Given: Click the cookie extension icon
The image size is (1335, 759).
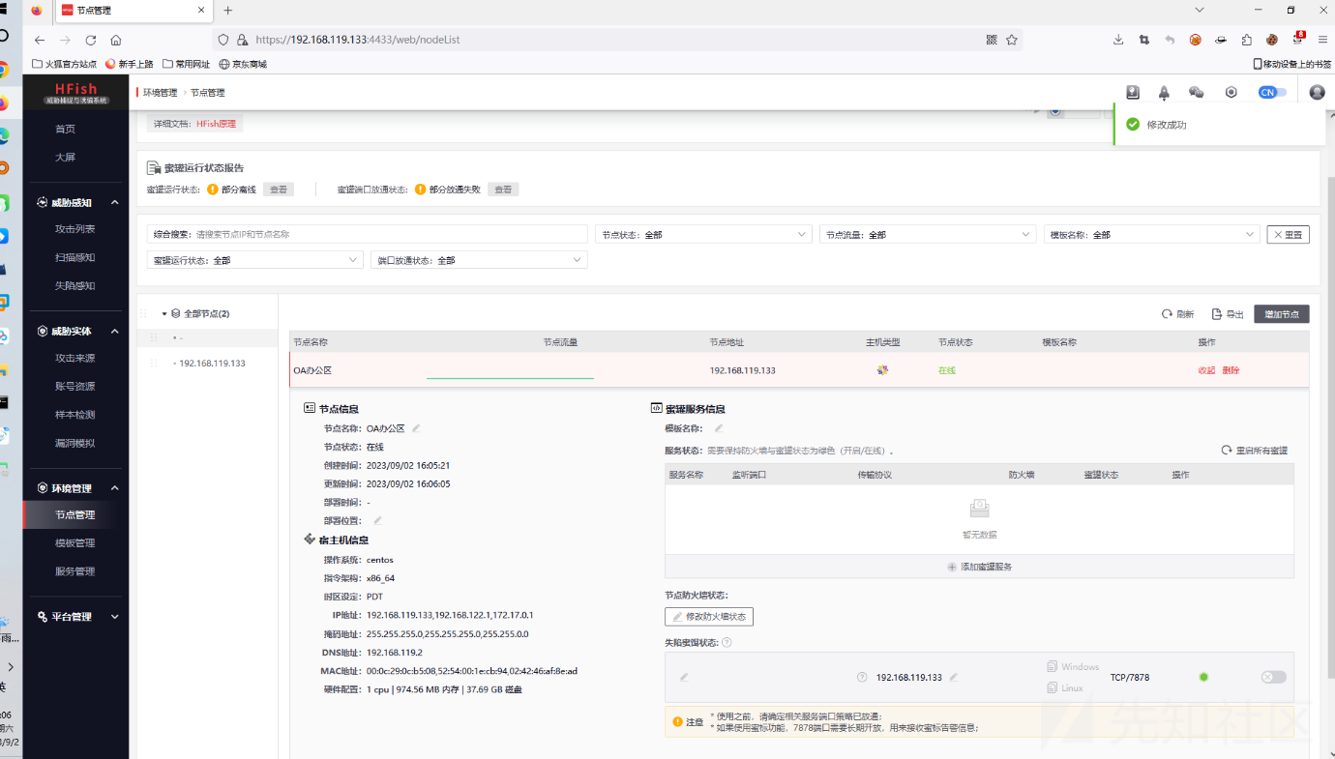Looking at the screenshot, I should 1272,40.
